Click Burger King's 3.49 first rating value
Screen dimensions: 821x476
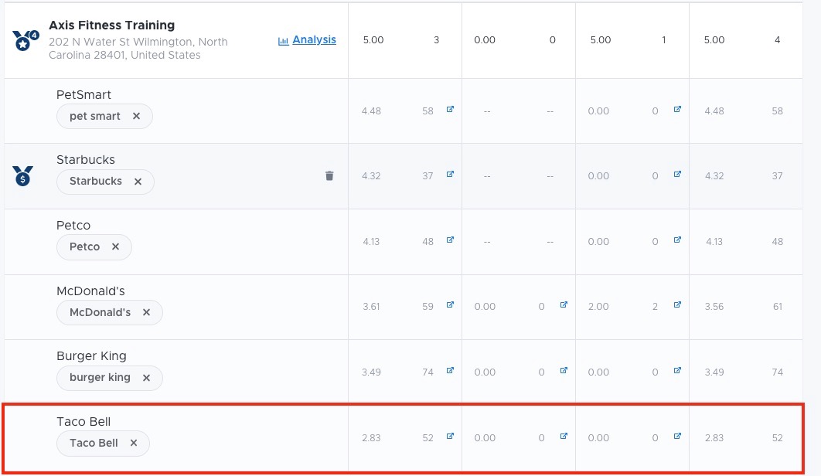coord(371,372)
